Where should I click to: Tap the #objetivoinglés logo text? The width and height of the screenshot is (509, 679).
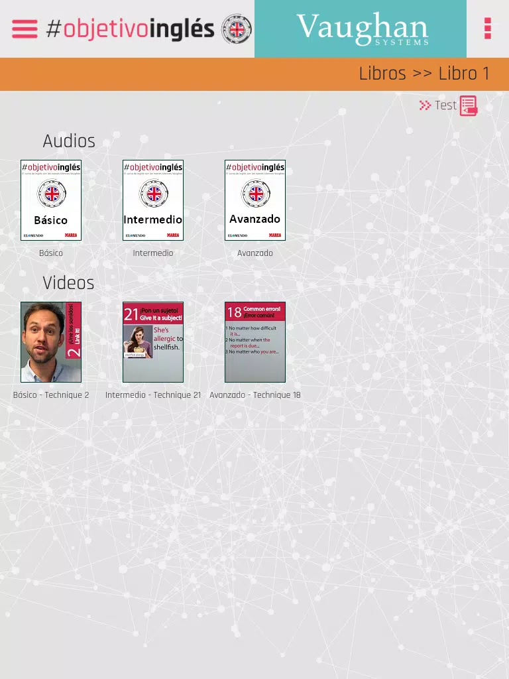[131, 29]
